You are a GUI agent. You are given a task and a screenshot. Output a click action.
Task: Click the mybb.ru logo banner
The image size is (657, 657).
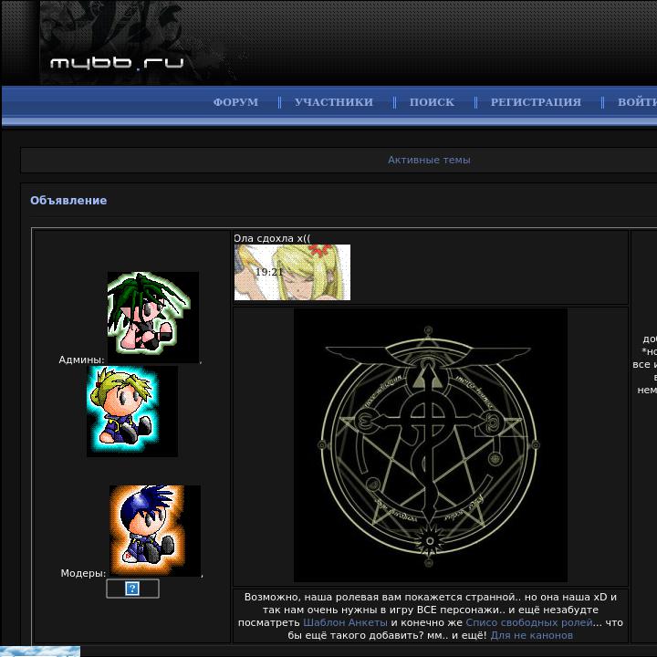[118, 63]
